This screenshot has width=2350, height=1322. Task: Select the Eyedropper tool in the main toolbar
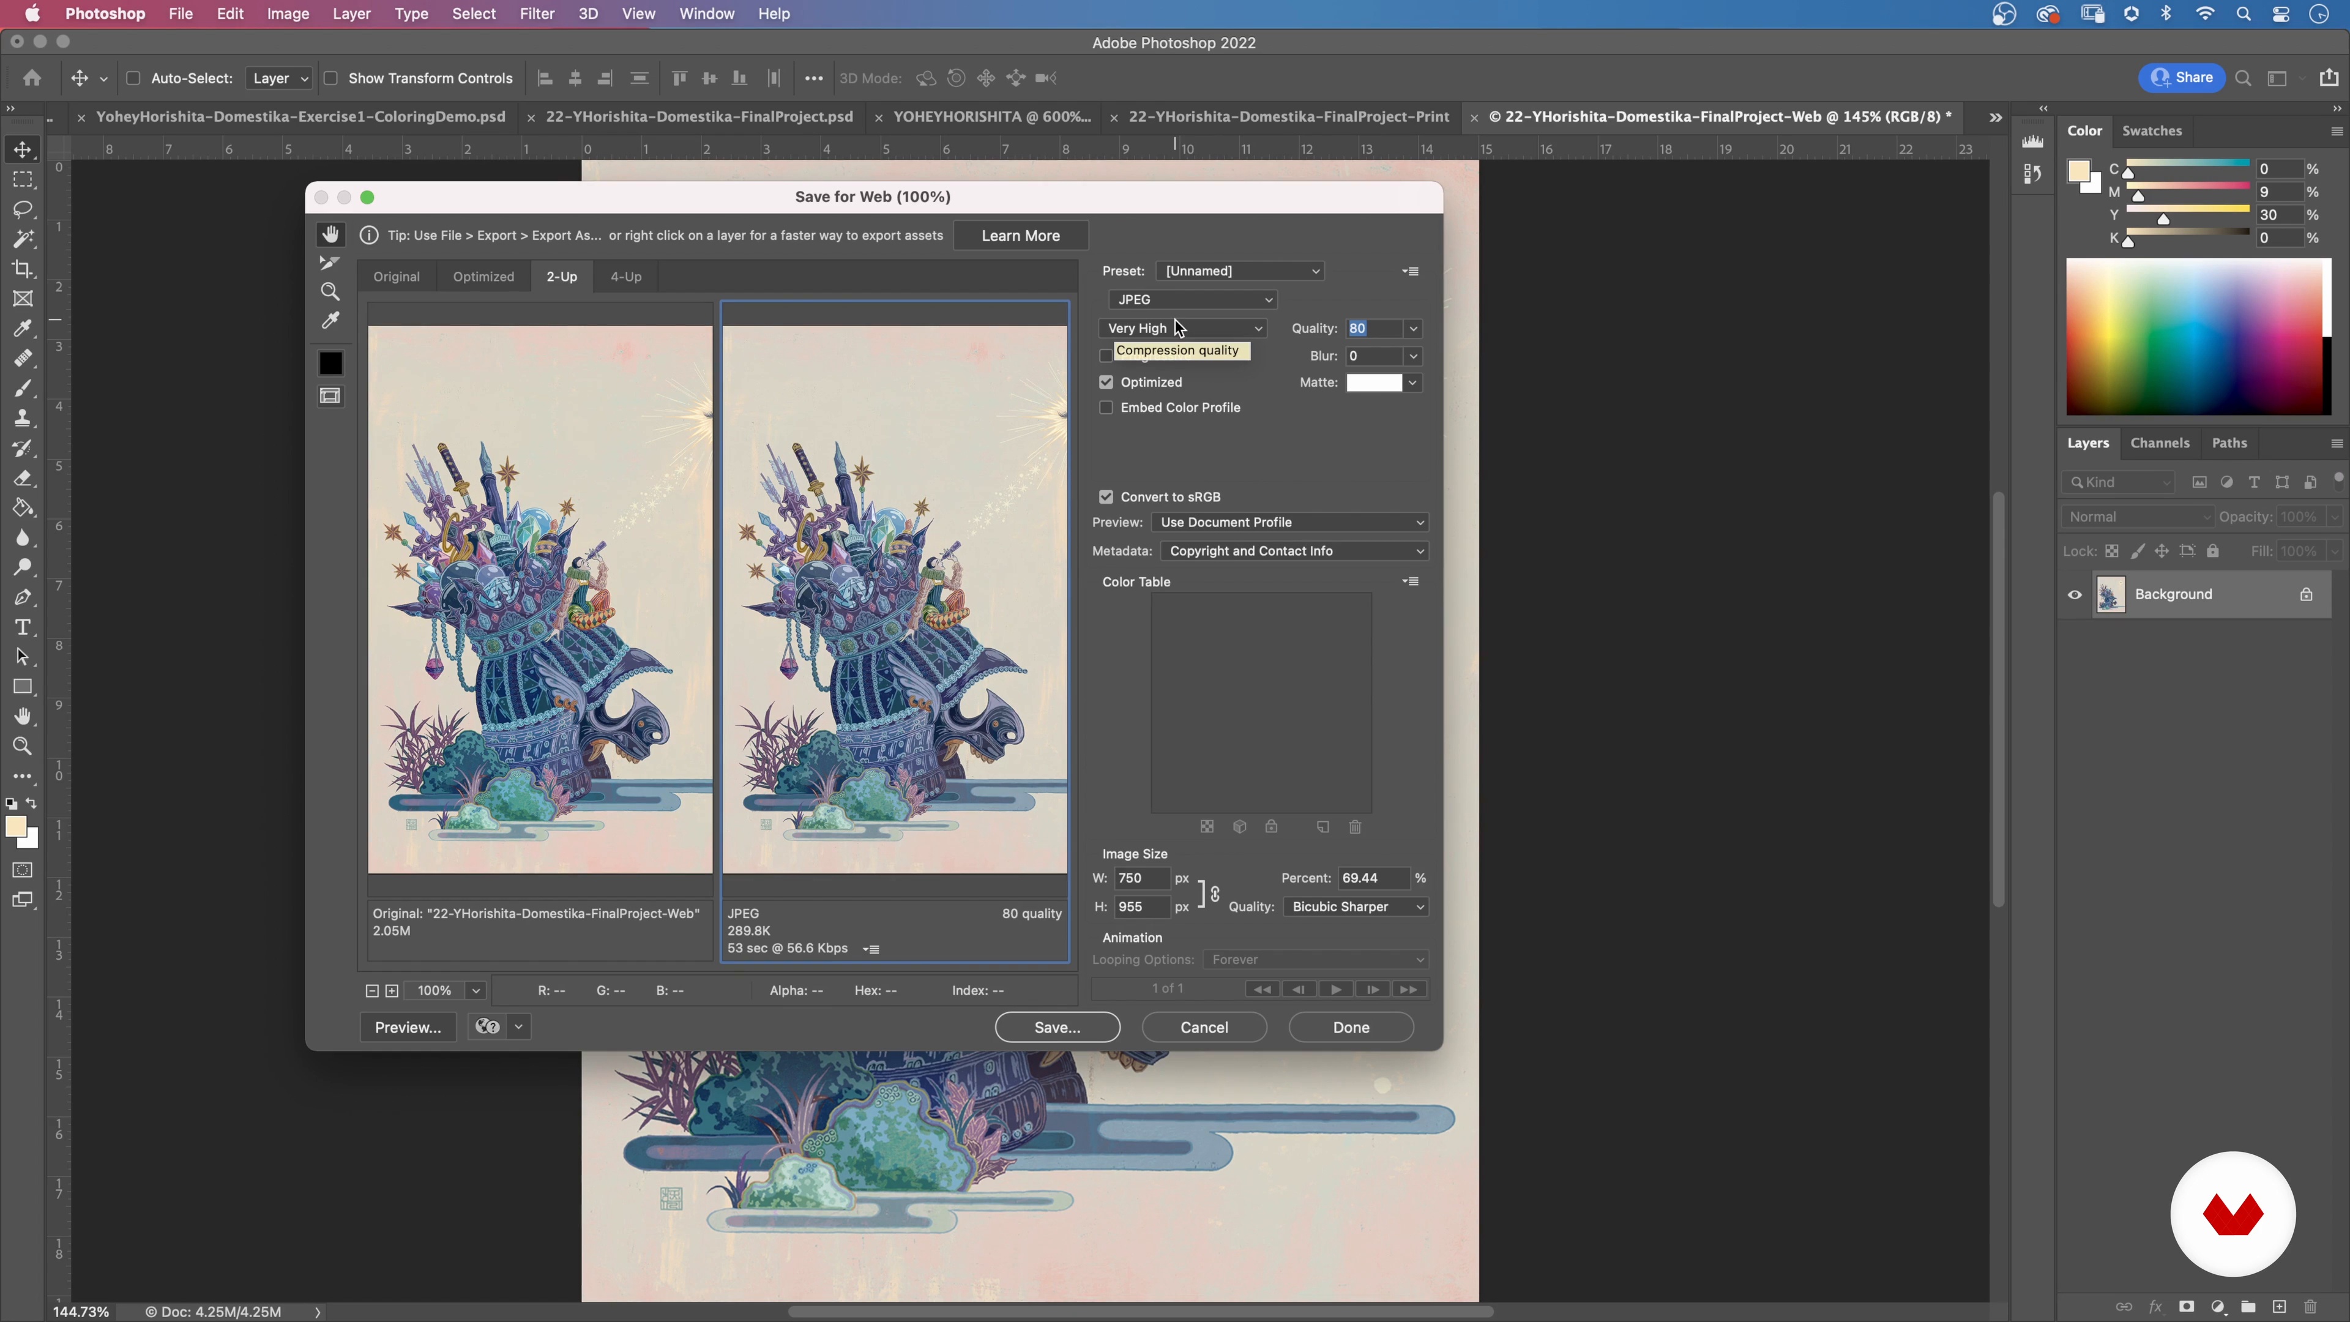pyautogui.click(x=23, y=329)
